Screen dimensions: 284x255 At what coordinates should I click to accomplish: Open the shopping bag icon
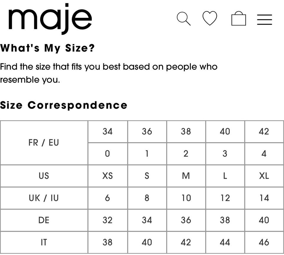pyautogui.click(x=238, y=19)
